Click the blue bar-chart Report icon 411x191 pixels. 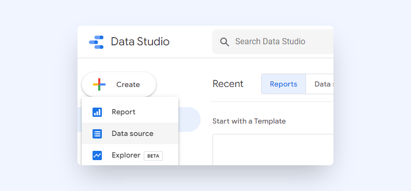coord(97,112)
